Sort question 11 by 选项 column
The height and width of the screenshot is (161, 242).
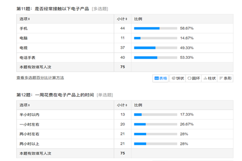point(24,19)
